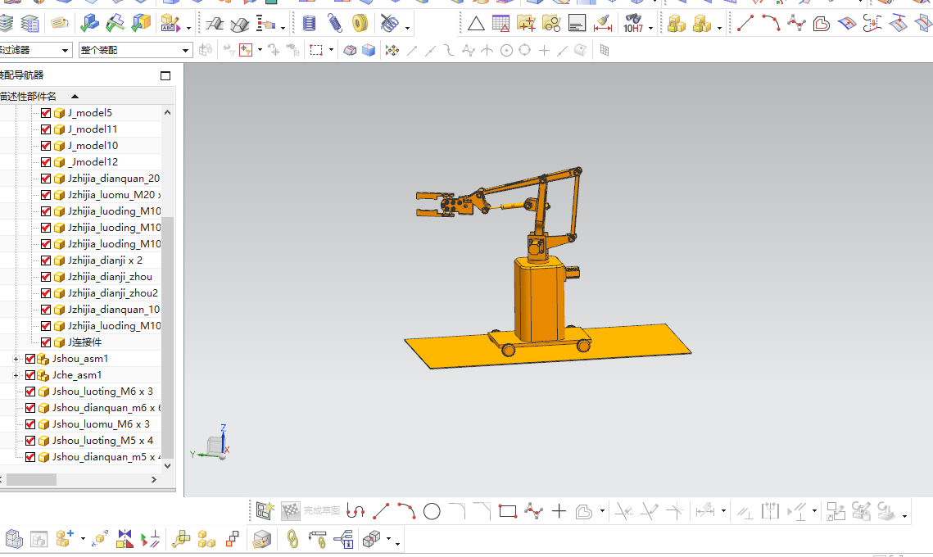This screenshot has width=933, height=557.
Task: Click the sketch Point plus icon
Action: point(559,511)
